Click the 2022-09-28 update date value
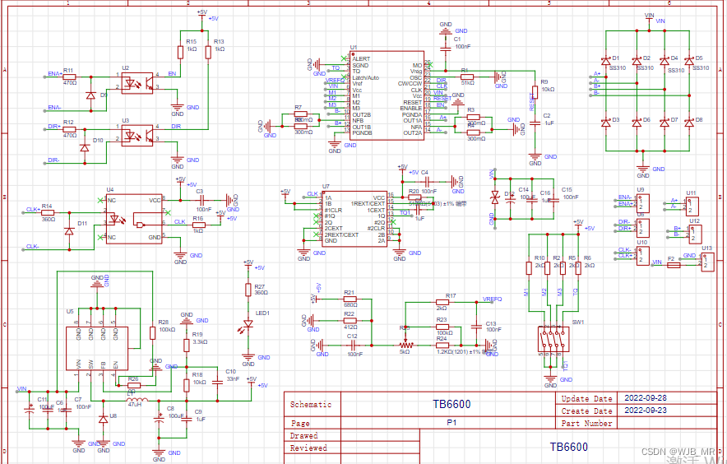 [646, 397]
